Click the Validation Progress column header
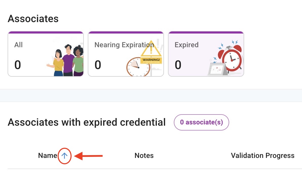Screen dimensions: 302x180 pos(262,156)
